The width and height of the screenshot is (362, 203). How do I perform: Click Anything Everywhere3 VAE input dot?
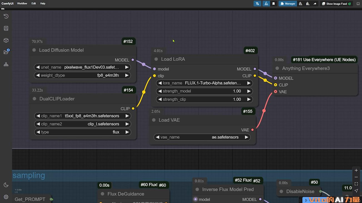(275, 92)
